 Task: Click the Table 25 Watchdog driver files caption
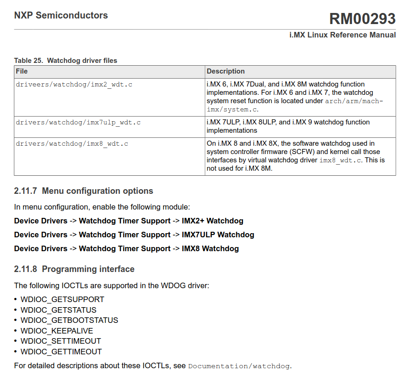click(65, 61)
